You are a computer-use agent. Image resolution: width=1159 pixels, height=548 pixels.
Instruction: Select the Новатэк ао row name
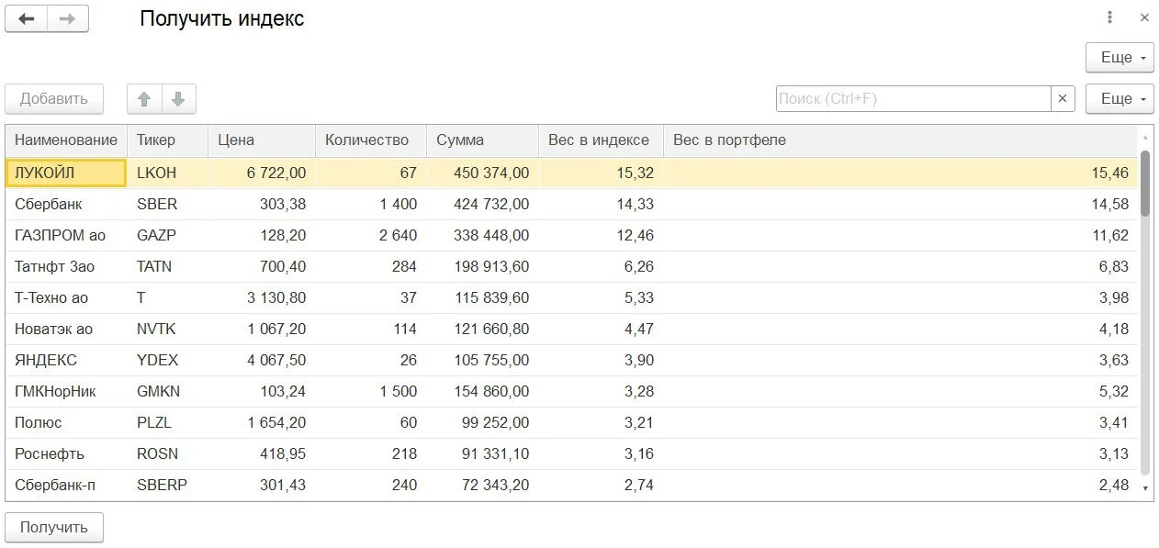point(66,329)
